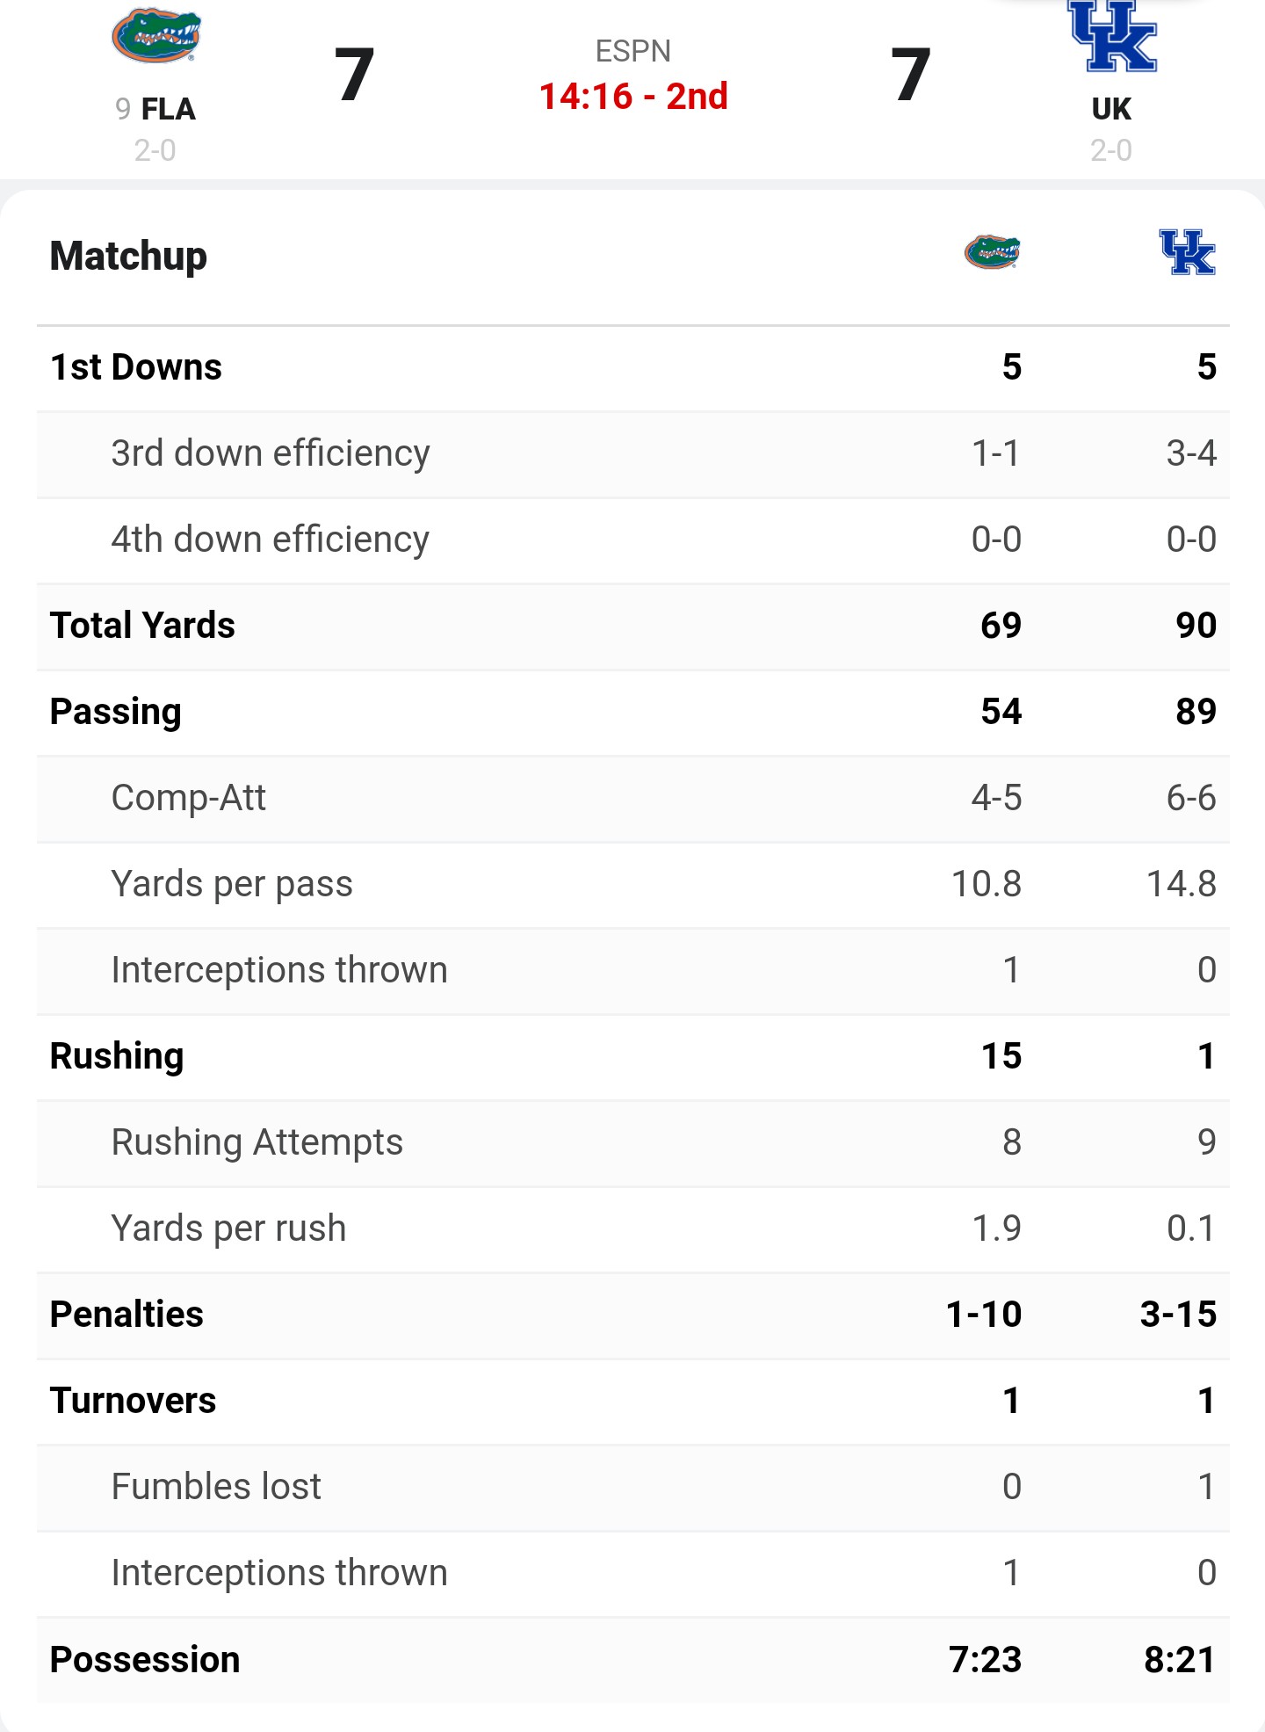Screen dimensions: 1265x1732
Task: Select the Matchup section heading
Action: [128, 257]
